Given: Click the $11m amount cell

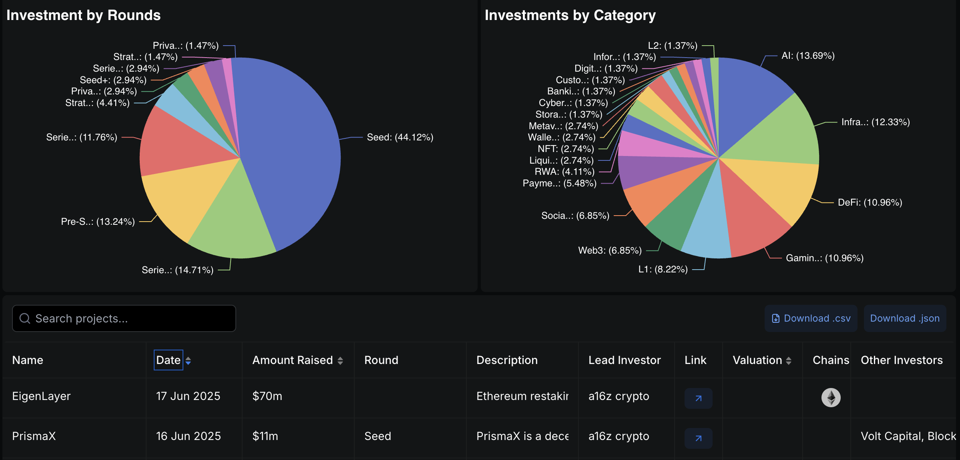Looking at the screenshot, I should coord(265,436).
